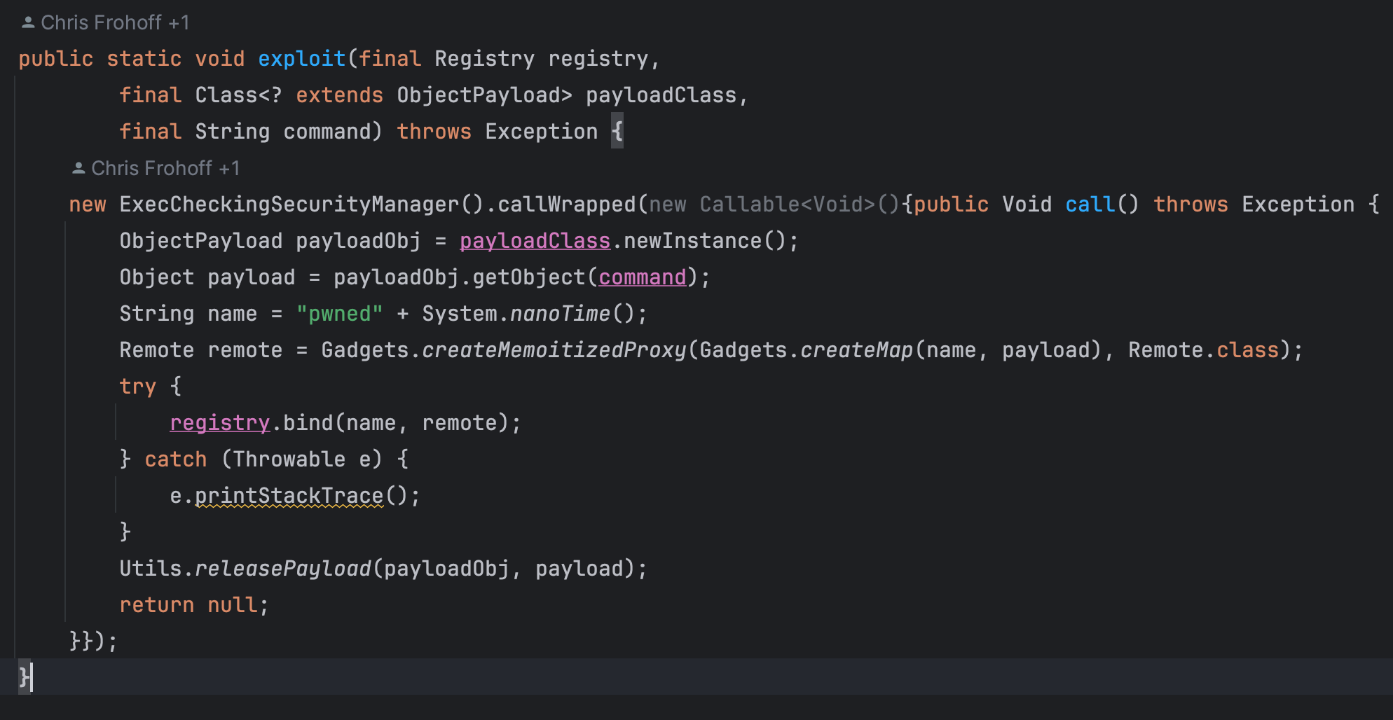Screen dimensions: 1393x720
Task: Click the 'nanoTime' method call
Action: pyautogui.click(x=561, y=314)
